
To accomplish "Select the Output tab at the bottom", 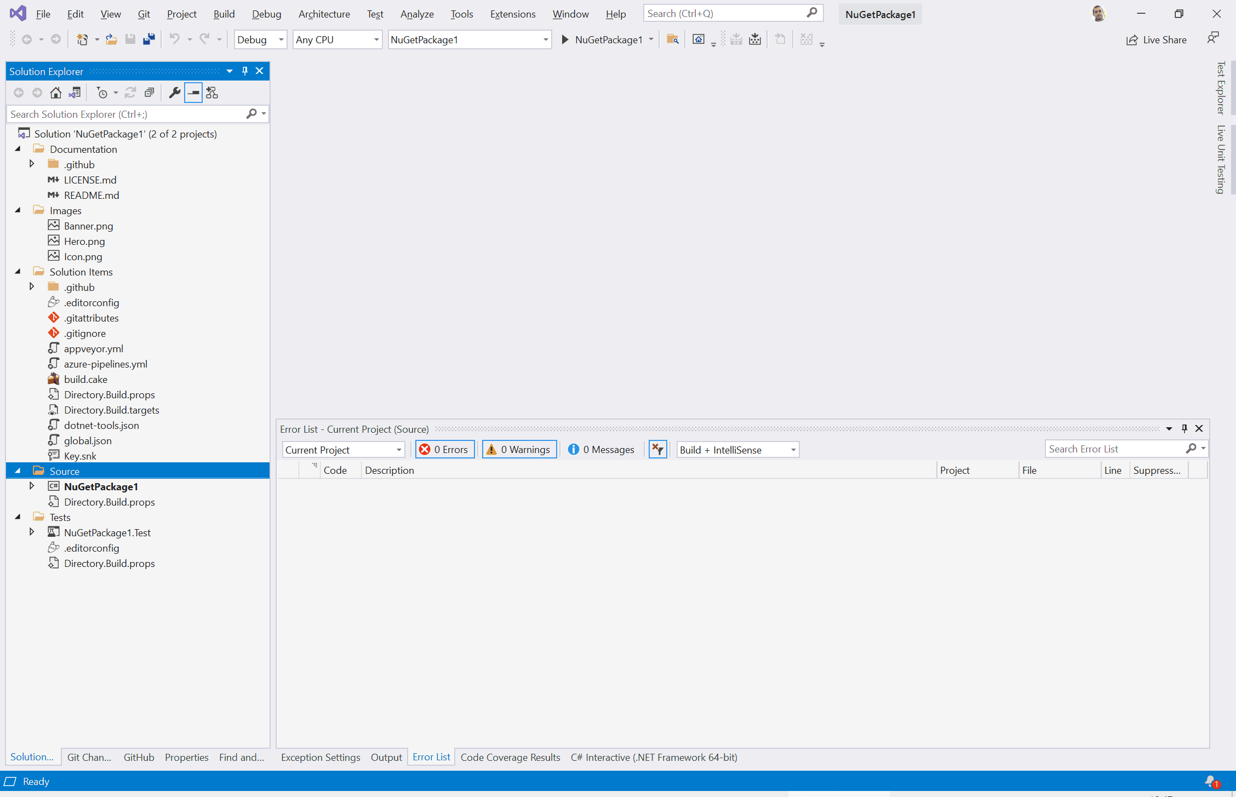I will click(x=386, y=758).
